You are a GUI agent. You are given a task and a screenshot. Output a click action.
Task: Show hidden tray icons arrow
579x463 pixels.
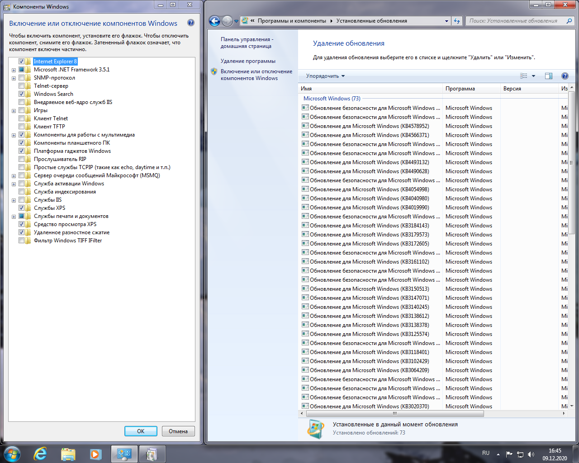(x=498, y=454)
